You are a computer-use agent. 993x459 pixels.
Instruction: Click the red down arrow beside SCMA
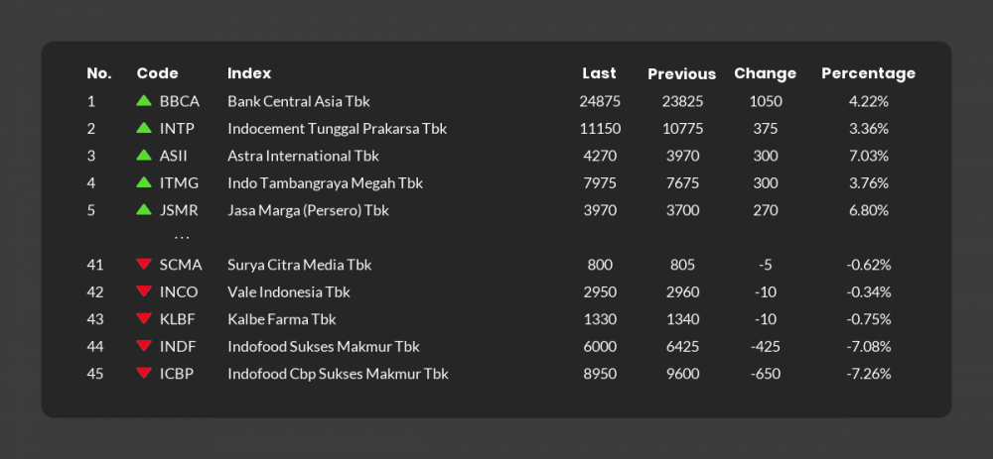click(x=144, y=264)
